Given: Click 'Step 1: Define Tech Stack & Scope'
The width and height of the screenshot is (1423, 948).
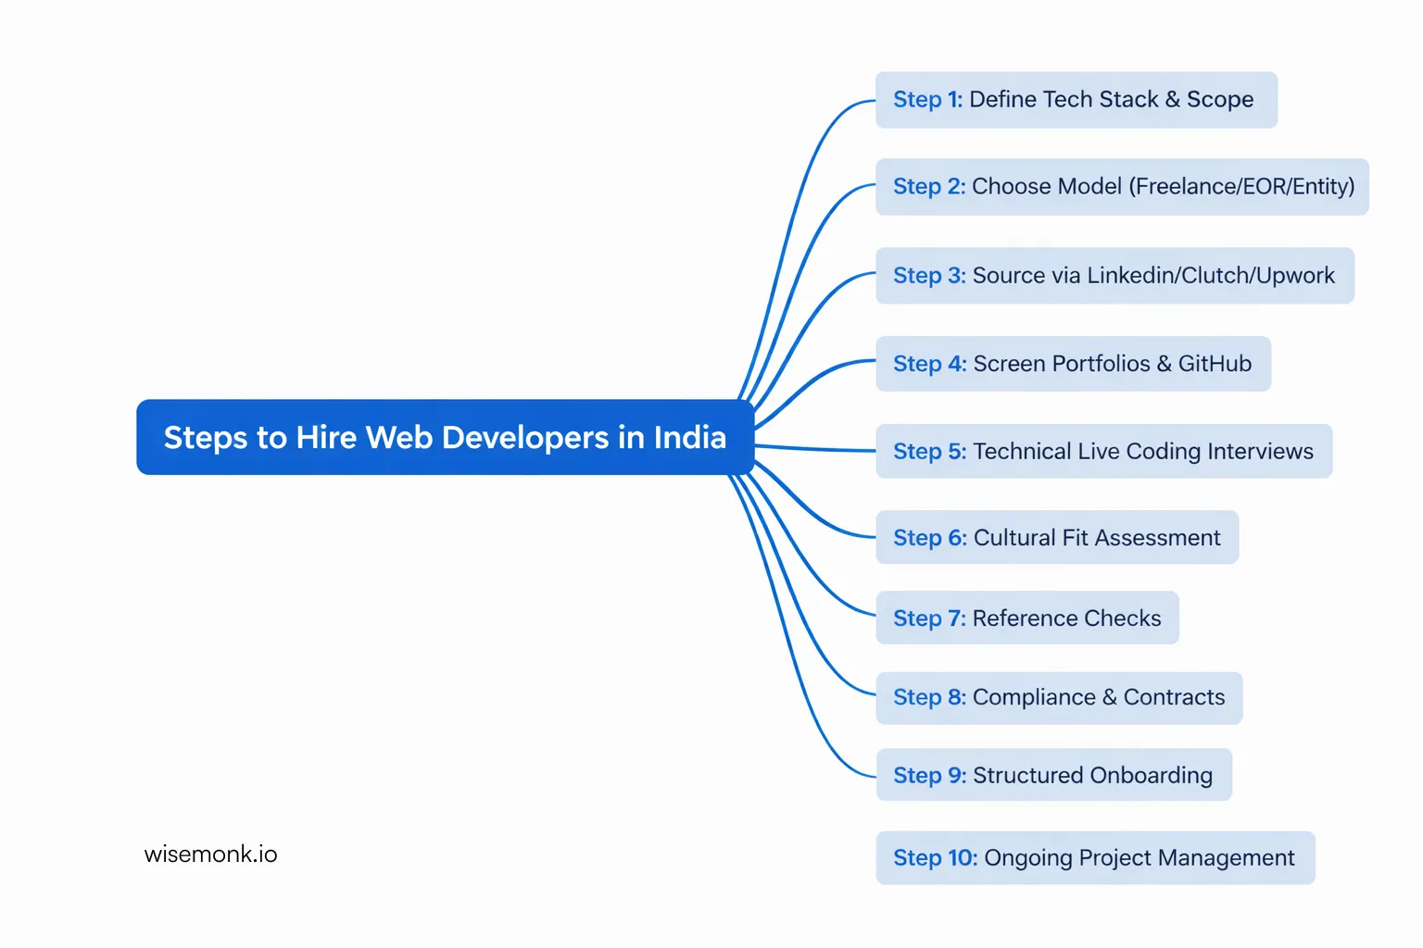Looking at the screenshot, I should (x=1077, y=100).
